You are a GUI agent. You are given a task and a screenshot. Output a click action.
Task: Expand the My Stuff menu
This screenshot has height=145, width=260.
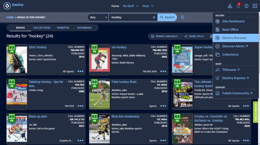[131, 6]
